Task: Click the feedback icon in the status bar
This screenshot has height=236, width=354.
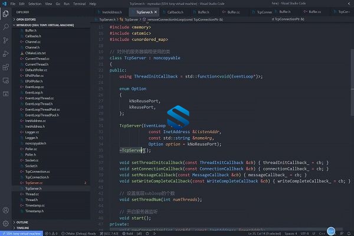Action: [x=342, y=234]
